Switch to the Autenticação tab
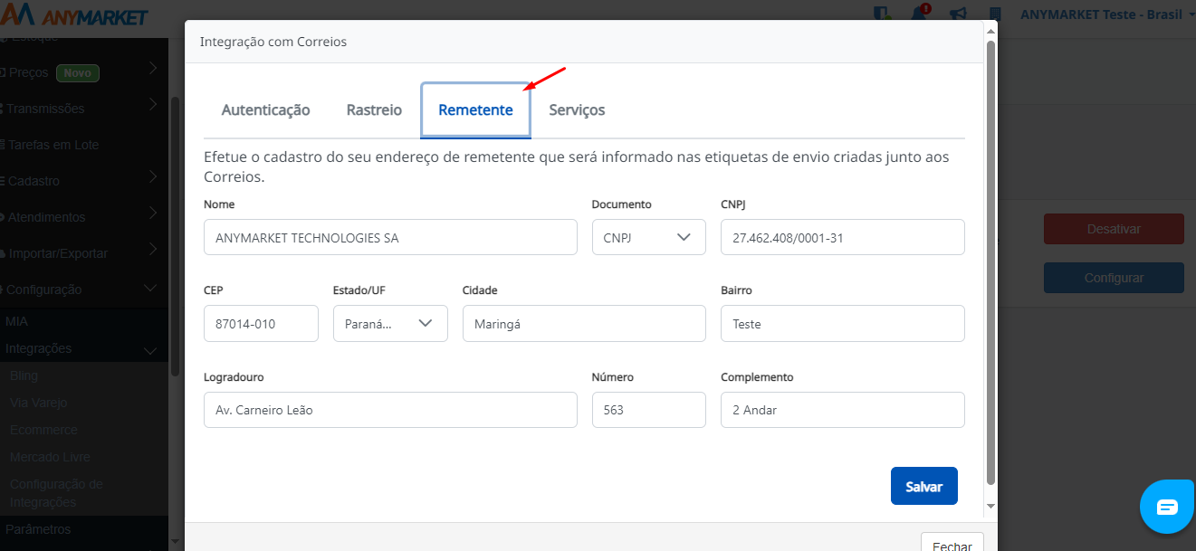The image size is (1196, 551). [x=266, y=110]
